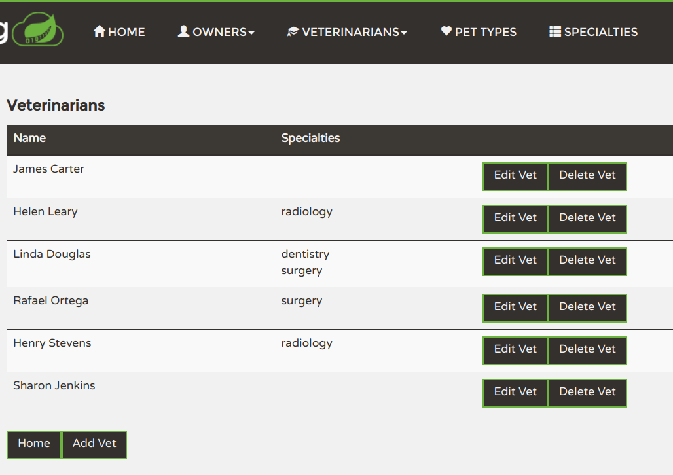Edit Henry Stevens's details
Screen dimensions: 673x475
click(x=515, y=349)
